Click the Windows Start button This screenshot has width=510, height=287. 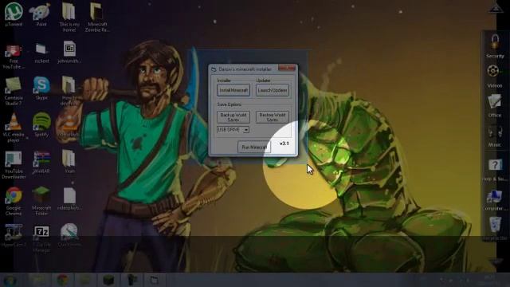[x=10, y=281]
